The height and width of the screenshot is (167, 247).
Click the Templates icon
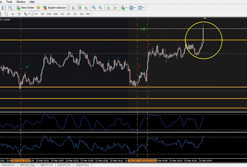[140, 8]
